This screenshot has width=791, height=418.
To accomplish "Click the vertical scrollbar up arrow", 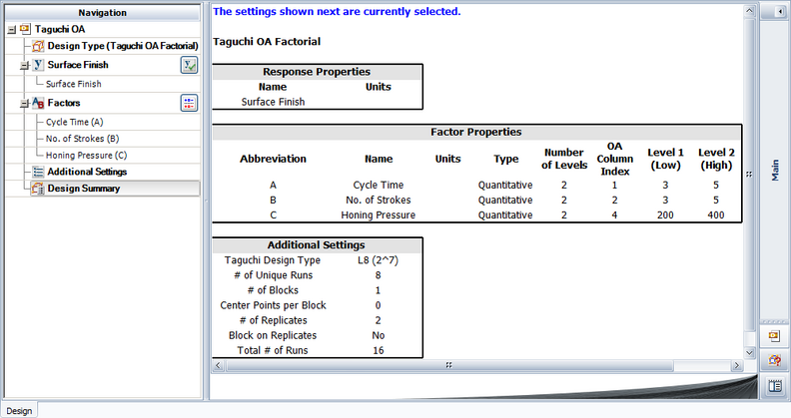I will pyautogui.click(x=750, y=11).
